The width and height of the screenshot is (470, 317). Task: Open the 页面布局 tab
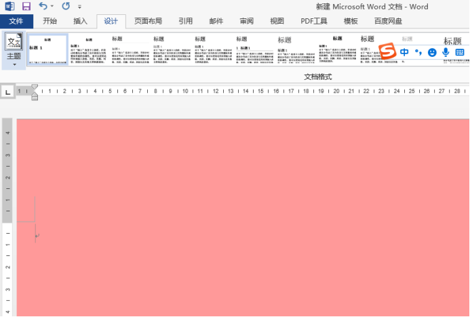point(148,21)
